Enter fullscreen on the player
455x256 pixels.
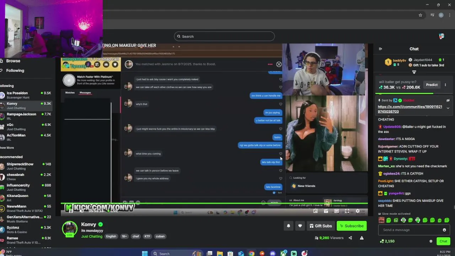tap(347, 211)
